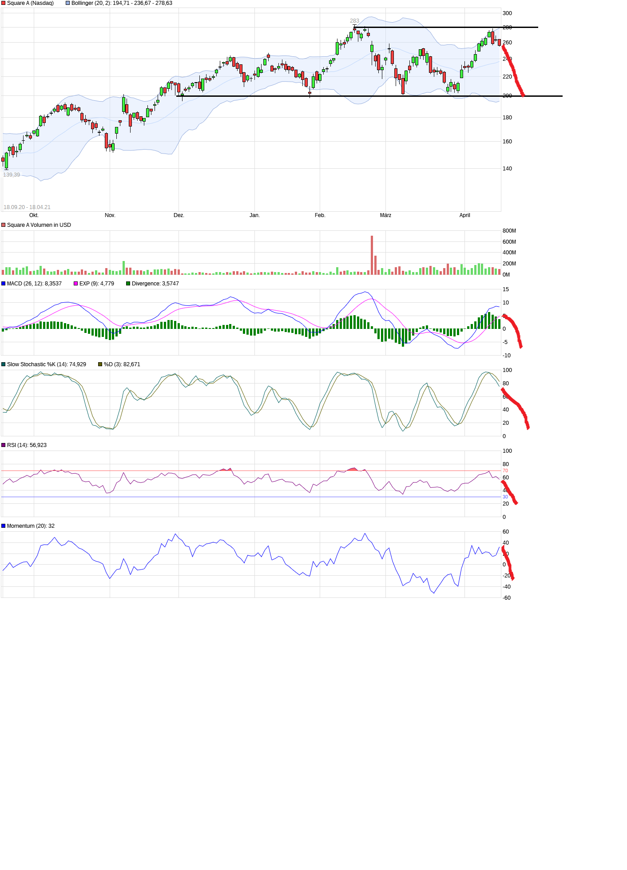Click the "139,39" low price marker
This screenshot has height=870, width=627.
tap(12, 175)
